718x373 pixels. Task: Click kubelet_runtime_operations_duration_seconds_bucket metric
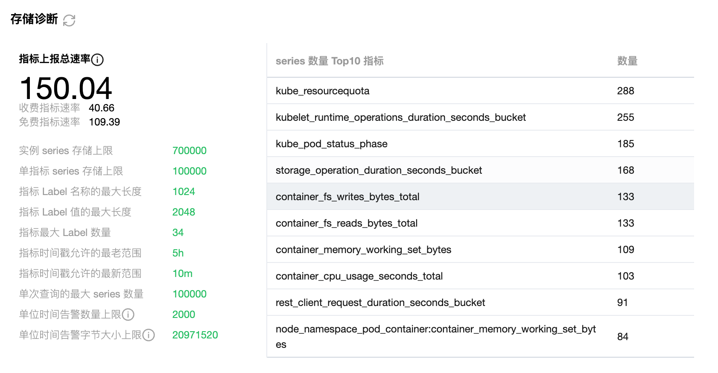[x=400, y=117]
